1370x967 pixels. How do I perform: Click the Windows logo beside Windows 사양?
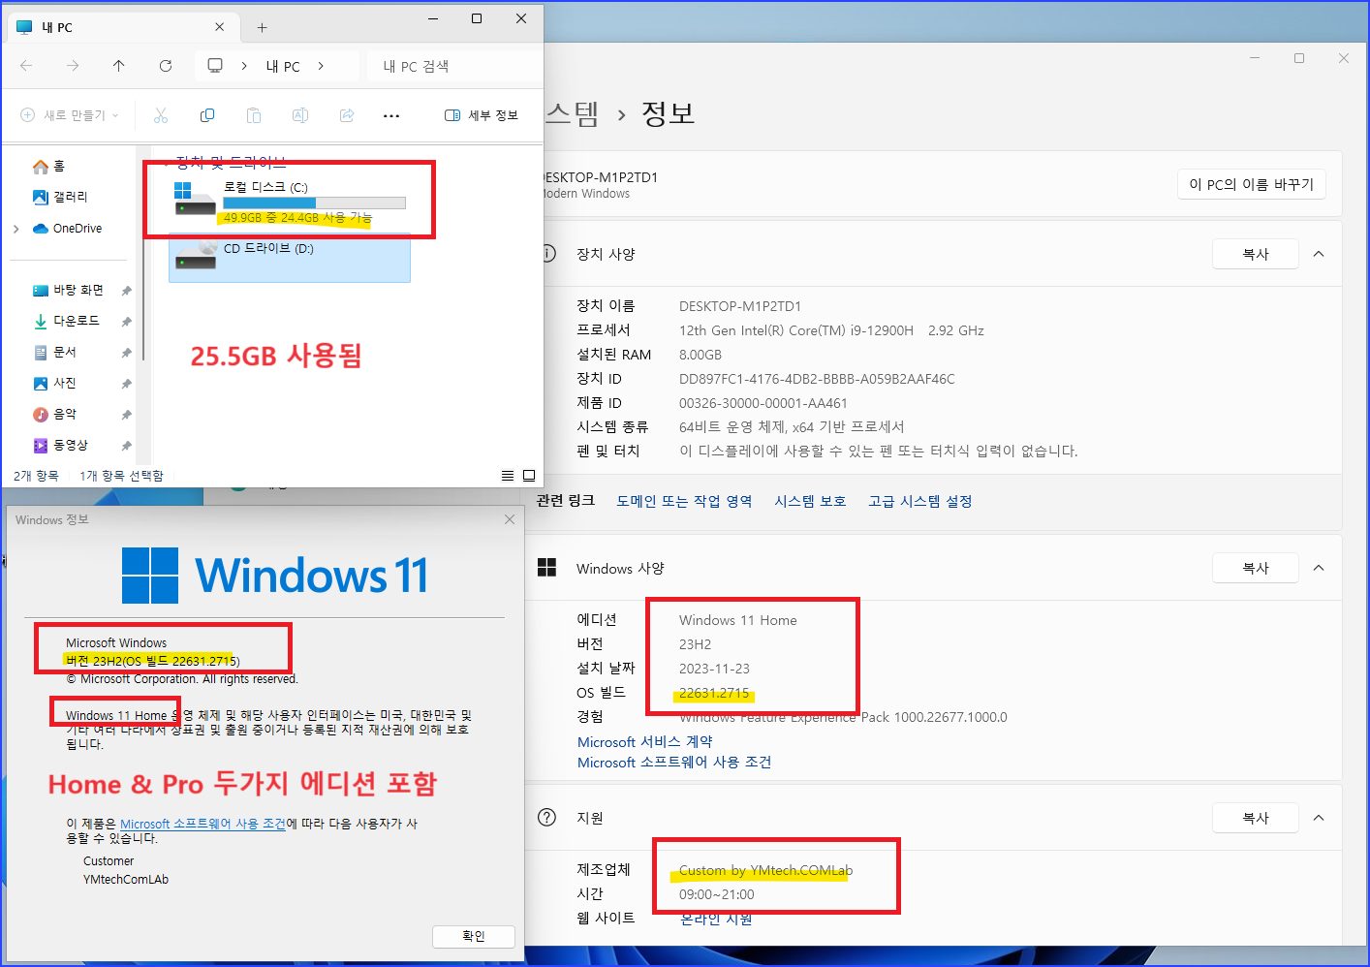546,568
